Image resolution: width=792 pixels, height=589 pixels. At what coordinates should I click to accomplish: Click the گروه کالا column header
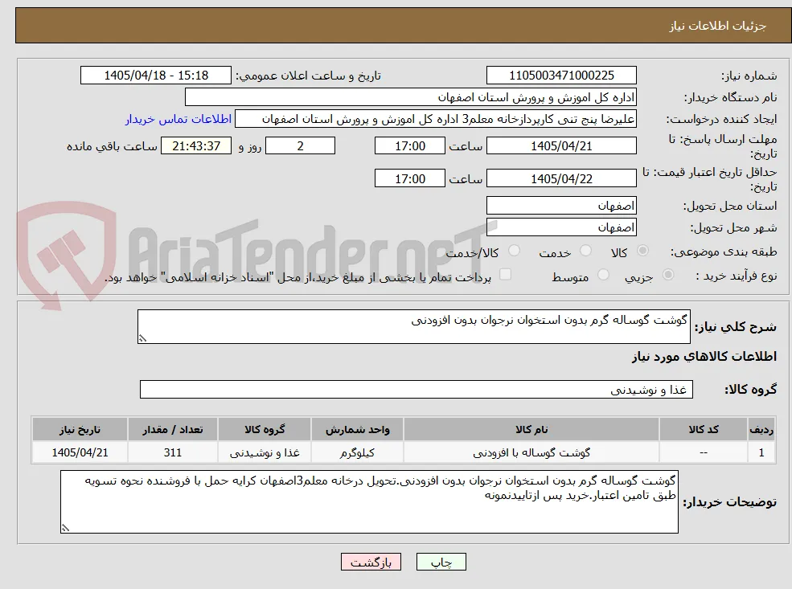coord(265,430)
